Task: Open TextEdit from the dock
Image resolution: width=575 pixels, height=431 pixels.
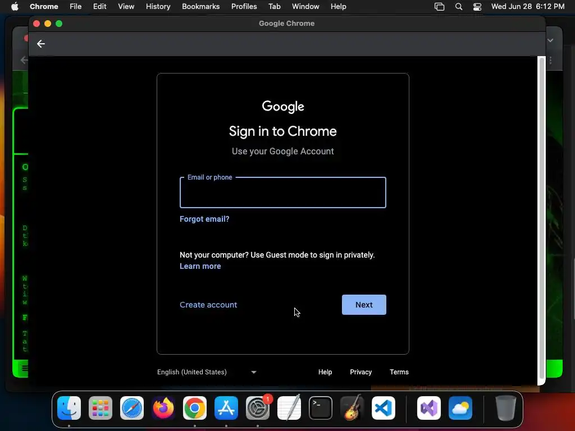Action: [x=289, y=408]
